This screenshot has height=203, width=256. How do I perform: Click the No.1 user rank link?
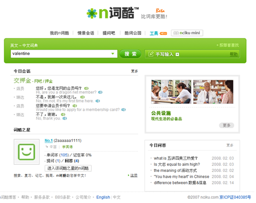49,141
